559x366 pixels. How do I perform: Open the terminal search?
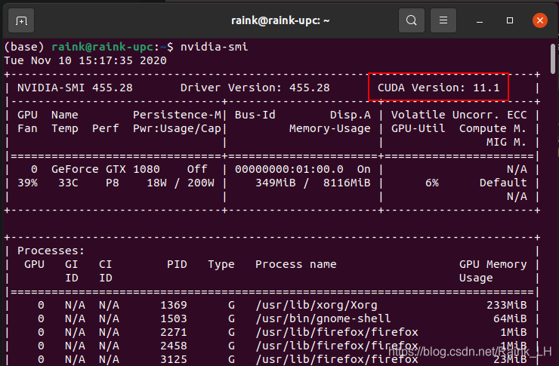pyautogui.click(x=412, y=20)
